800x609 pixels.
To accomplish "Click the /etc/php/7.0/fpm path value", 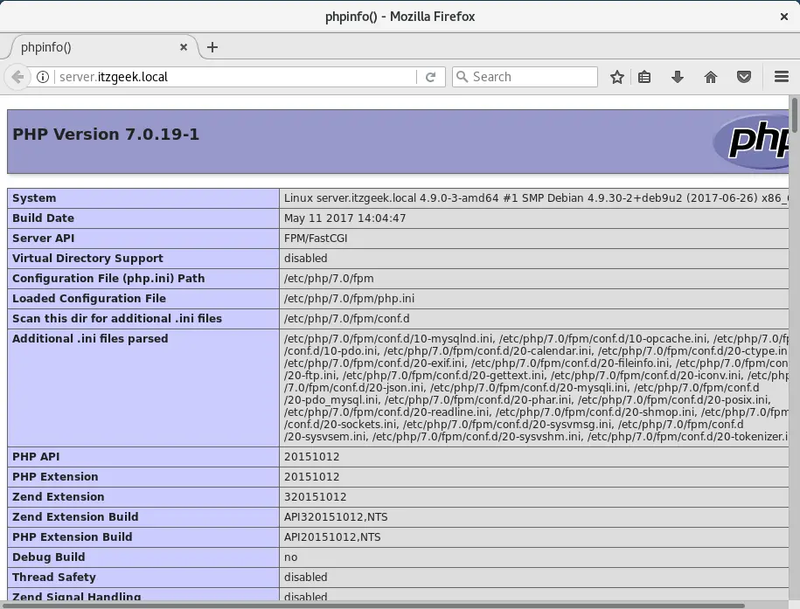I will pos(329,279).
